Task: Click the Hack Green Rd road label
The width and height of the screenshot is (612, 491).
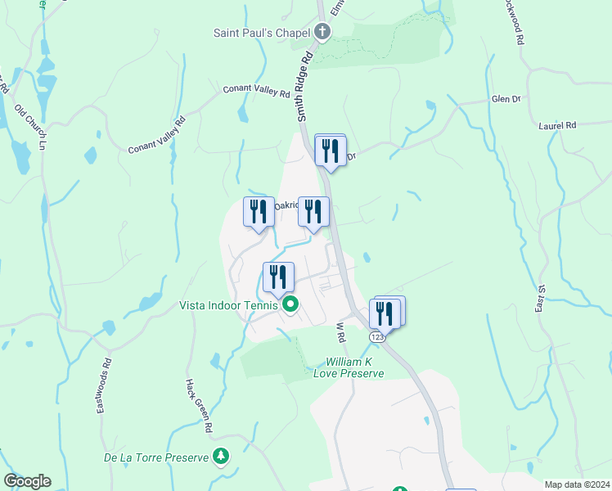Action: click(199, 406)
